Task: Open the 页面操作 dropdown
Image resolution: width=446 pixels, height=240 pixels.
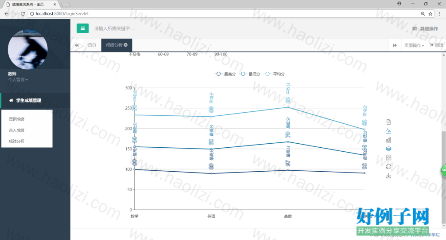Action: [x=414, y=45]
